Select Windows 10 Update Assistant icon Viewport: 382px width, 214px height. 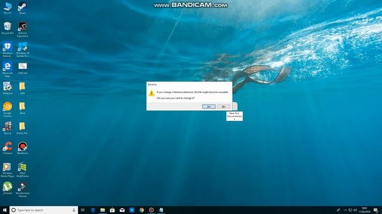pos(23,49)
